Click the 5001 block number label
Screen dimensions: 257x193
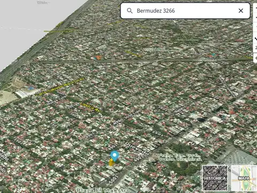click(x=114, y=180)
